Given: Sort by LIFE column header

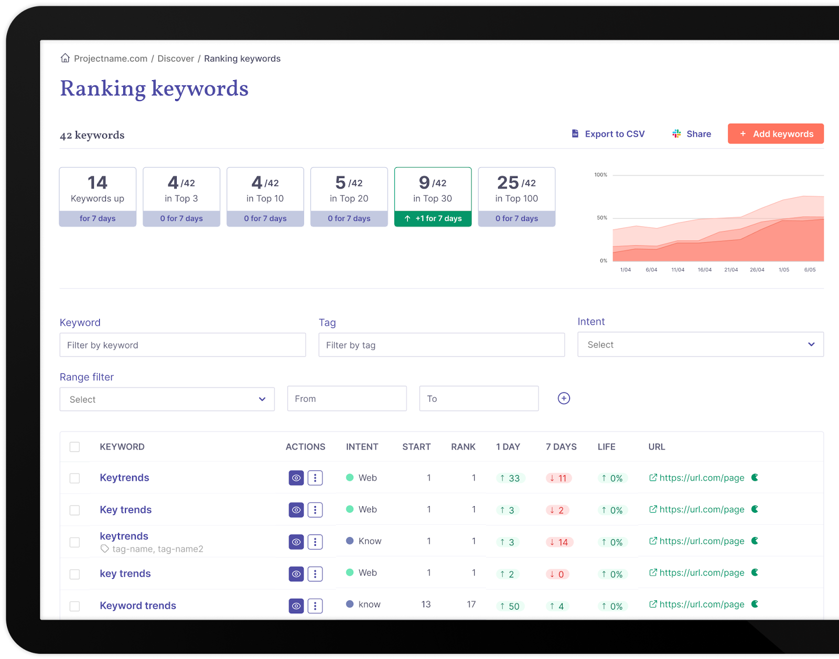Looking at the screenshot, I should coord(606,447).
